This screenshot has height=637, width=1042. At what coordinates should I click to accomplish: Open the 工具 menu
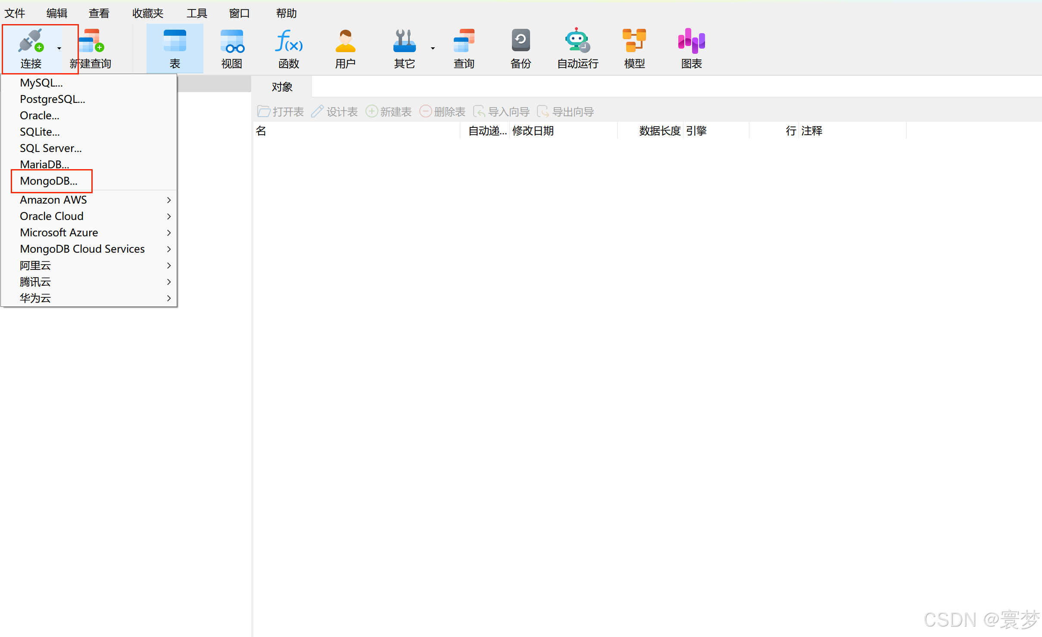[197, 13]
